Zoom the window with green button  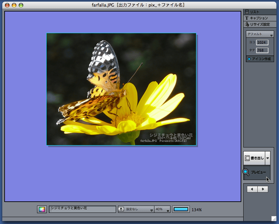click(21, 5)
